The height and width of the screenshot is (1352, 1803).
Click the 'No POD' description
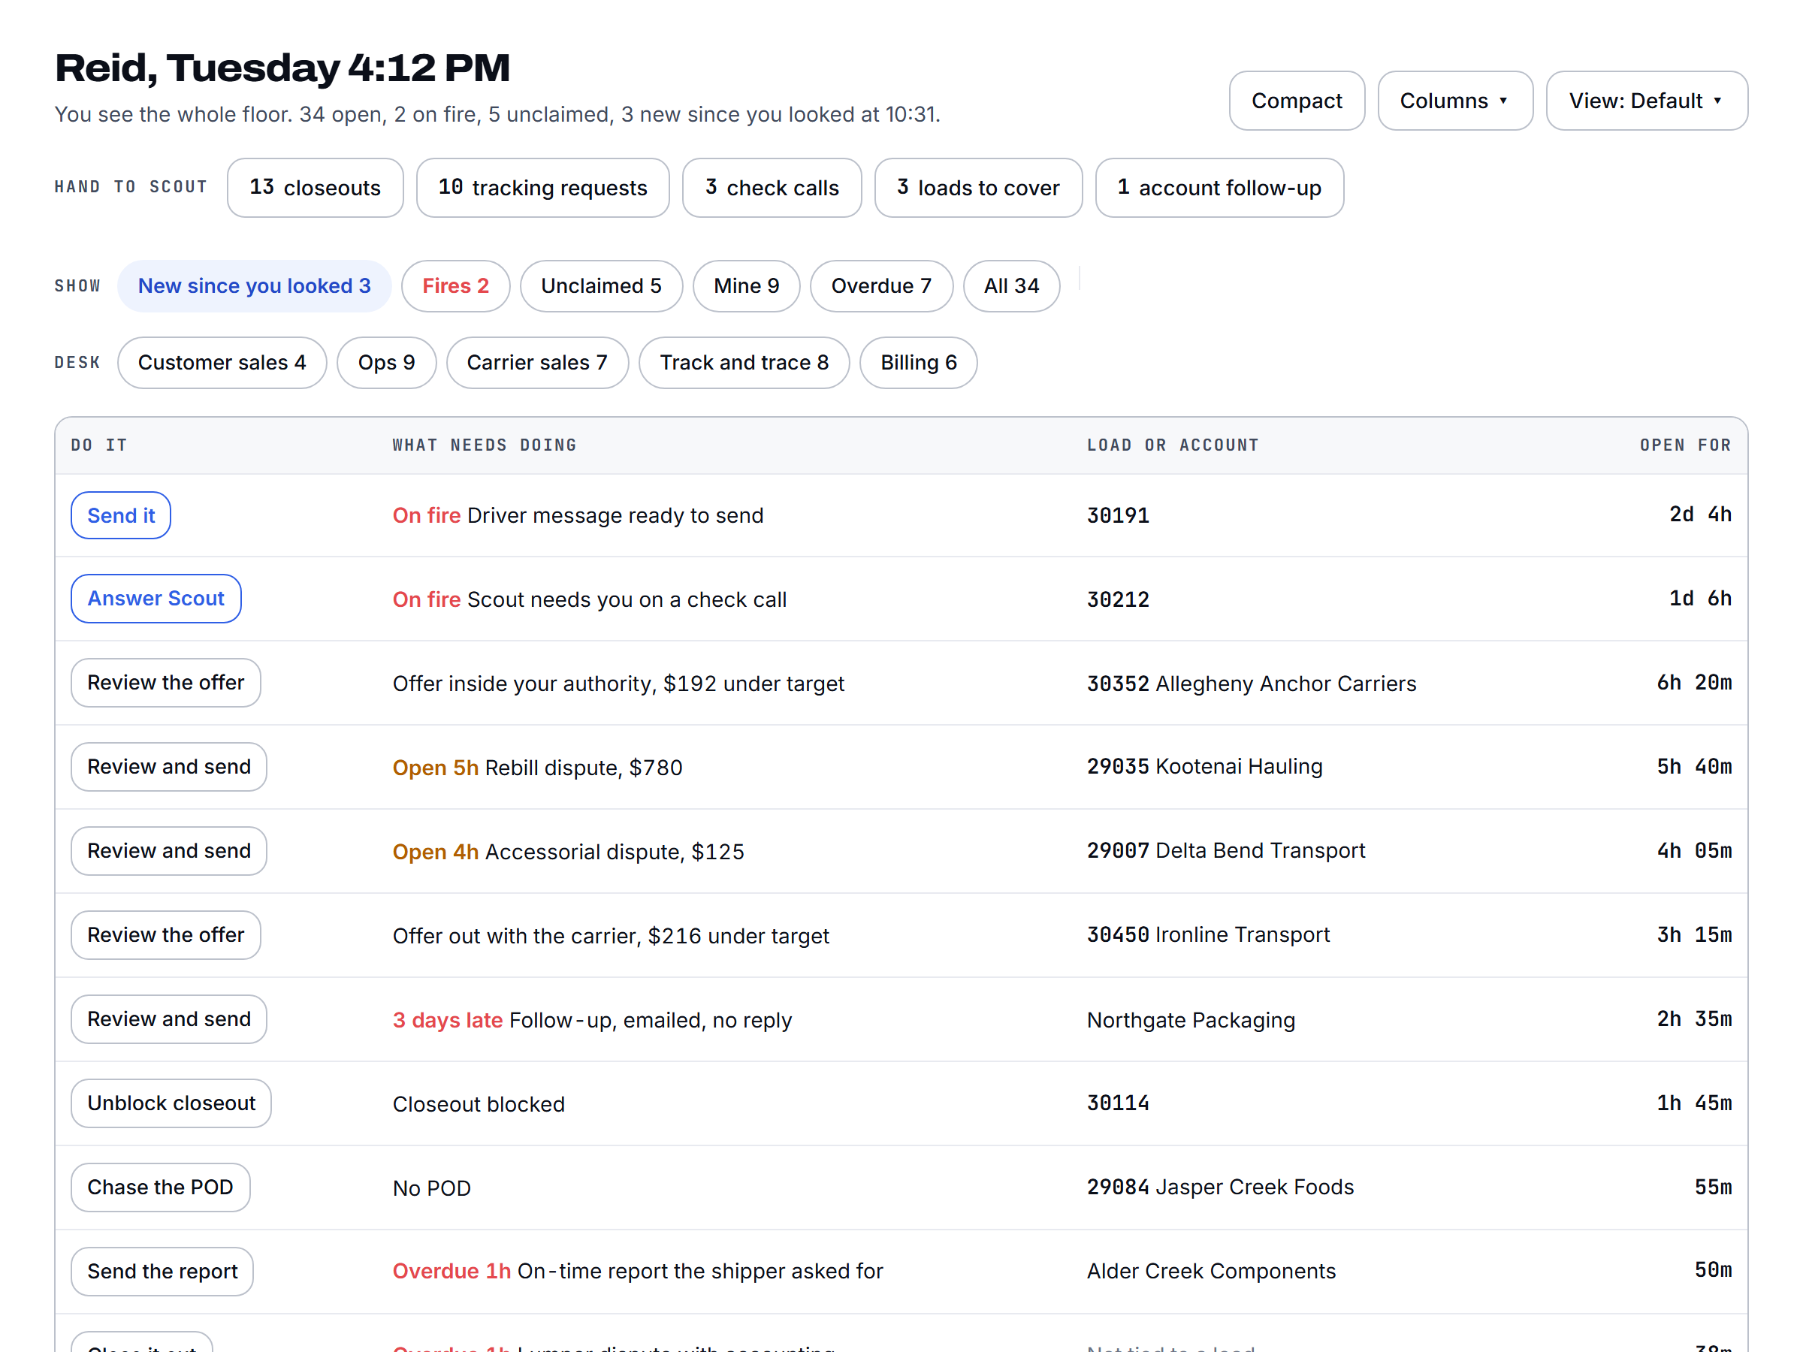pyautogui.click(x=431, y=1188)
